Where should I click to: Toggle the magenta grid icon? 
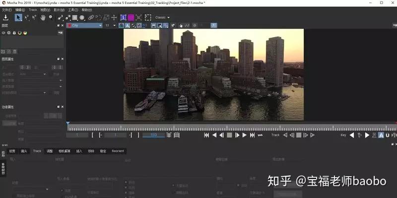pyautogui.click(x=131, y=17)
